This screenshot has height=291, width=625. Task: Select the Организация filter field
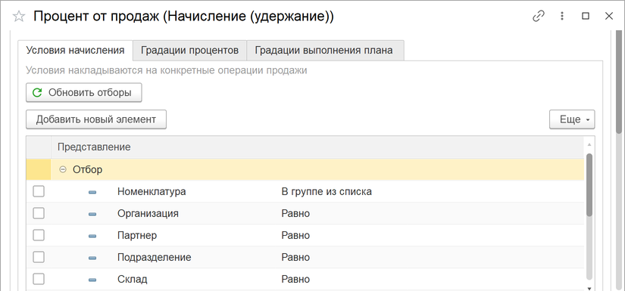coord(148,213)
